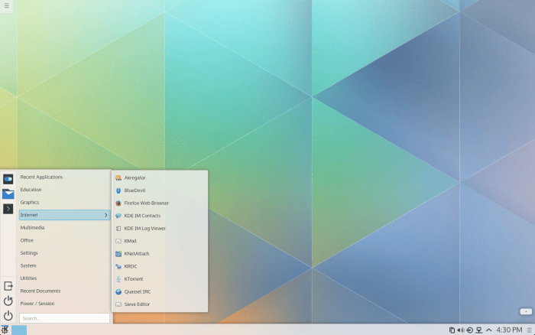Expand the Internet category submenu

pos(64,215)
